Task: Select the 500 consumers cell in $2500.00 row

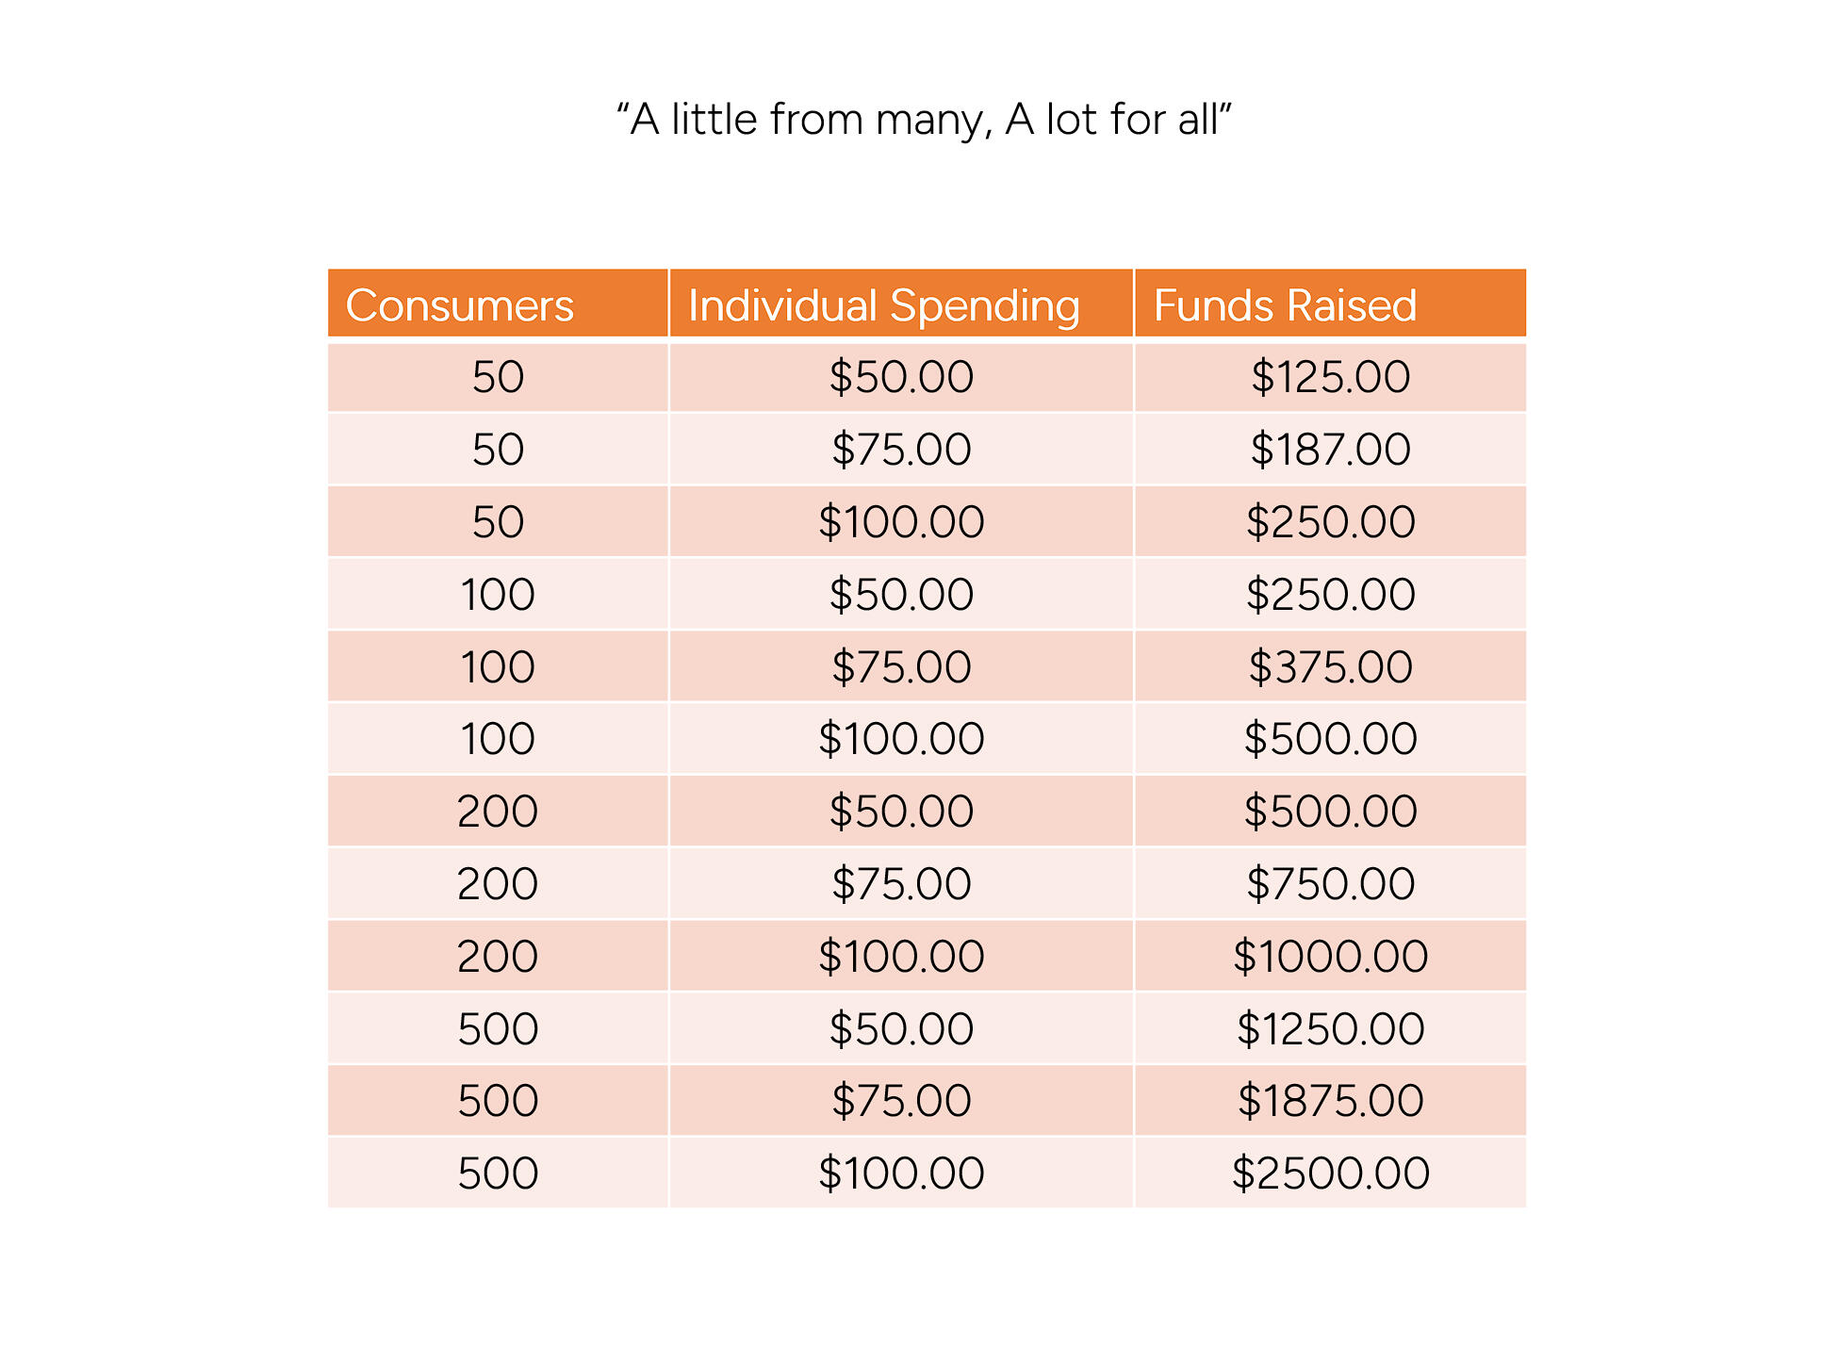Action: pos(498,1174)
